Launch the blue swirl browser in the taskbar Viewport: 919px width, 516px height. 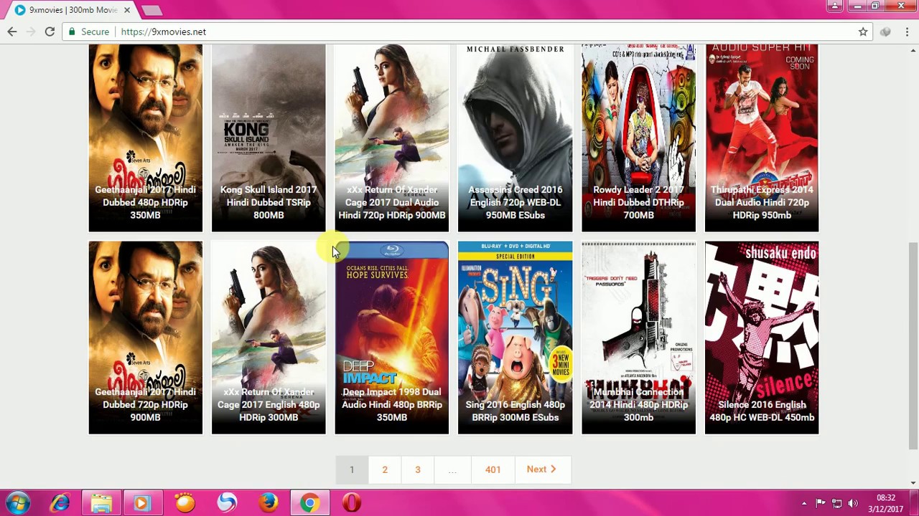227,503
